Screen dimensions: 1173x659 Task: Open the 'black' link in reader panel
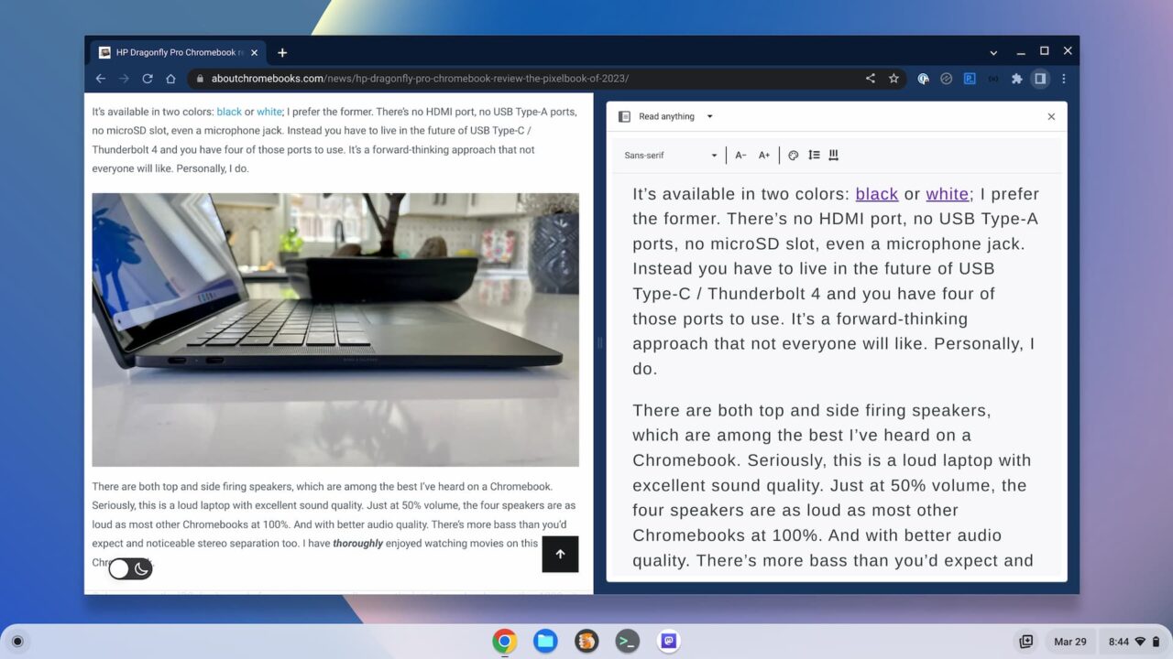877,194
